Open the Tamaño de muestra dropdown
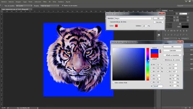Image resolution: width=193 pixels, height=109 pixels. click(x=24, y=6)
